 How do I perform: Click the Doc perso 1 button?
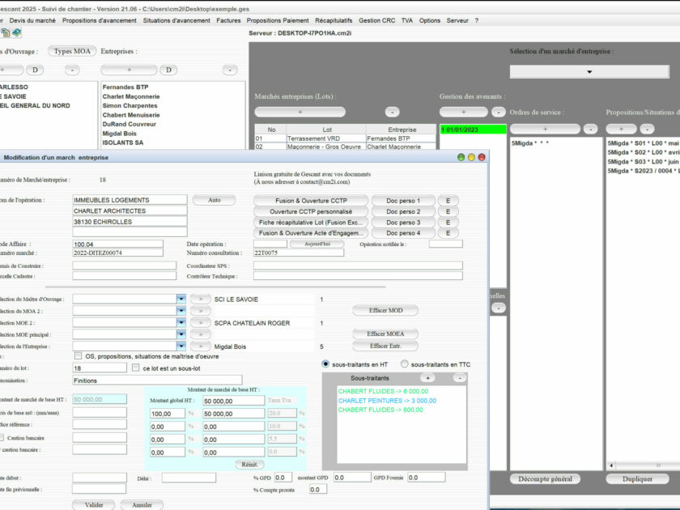[x=403, y=201]
